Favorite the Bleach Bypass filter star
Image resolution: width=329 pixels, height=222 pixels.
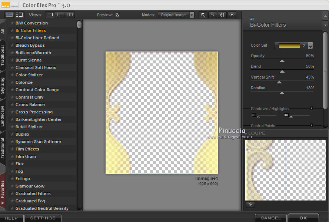12,45
